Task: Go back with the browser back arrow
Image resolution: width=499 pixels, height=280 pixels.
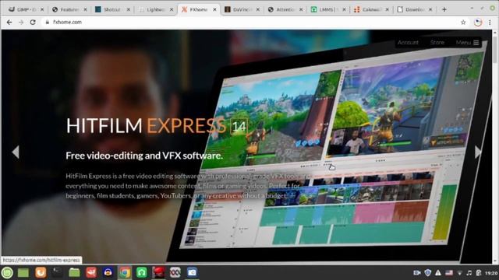Action: click(9, 23)
